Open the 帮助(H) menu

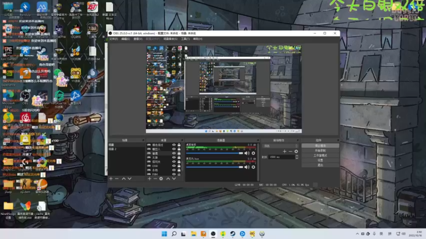pos(198,39)
